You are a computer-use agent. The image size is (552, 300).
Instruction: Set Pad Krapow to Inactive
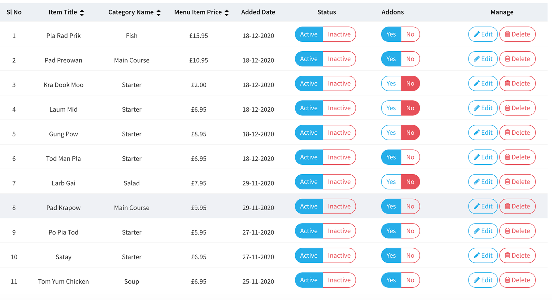[339, 206]
